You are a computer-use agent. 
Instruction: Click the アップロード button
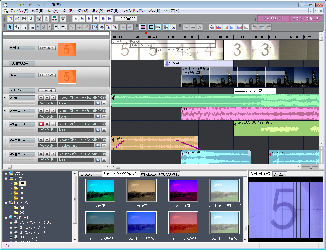click(273, 18)
